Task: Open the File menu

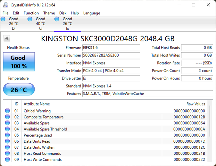Action: 6,13
